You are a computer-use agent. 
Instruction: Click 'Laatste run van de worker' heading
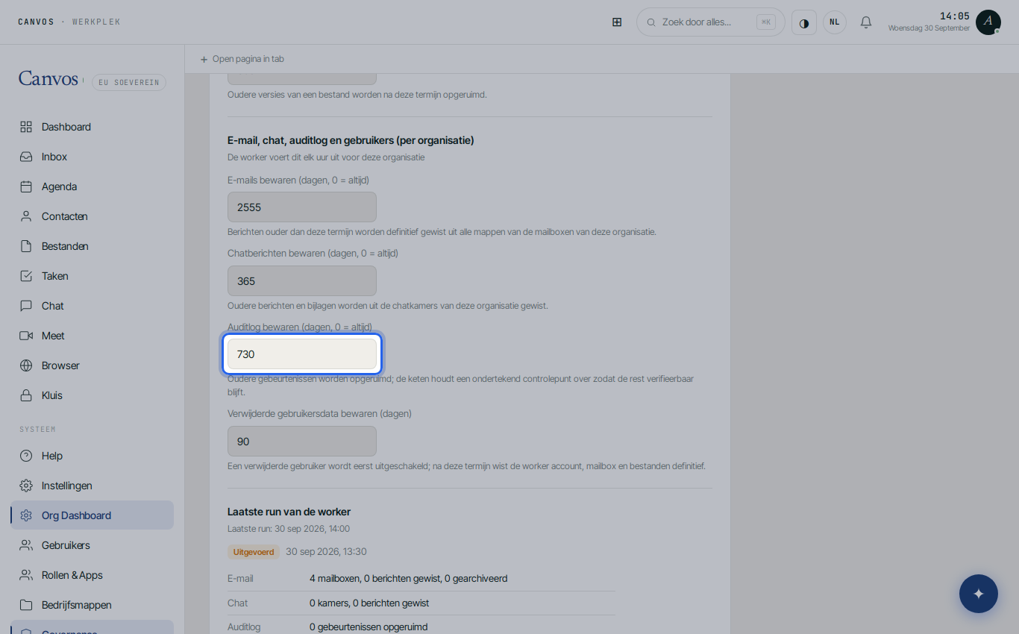click(289, 512)
